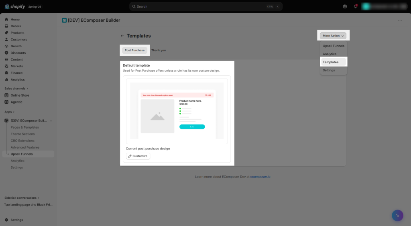Image resolution: width=411 pixels, height=226 pixels.
Task: Open Advanced Features in app submenu
Action: point(25,147)
